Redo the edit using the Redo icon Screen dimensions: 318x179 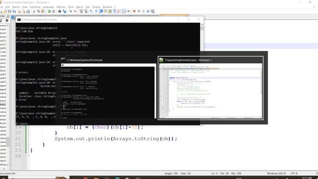click(54, 11)
